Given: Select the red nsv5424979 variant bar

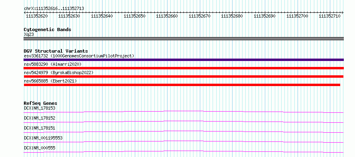Looking at the screenshot, I should click(183, 77).
